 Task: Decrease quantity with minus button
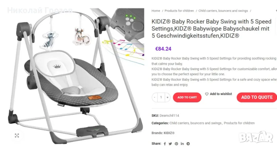(x=154, y=97)
